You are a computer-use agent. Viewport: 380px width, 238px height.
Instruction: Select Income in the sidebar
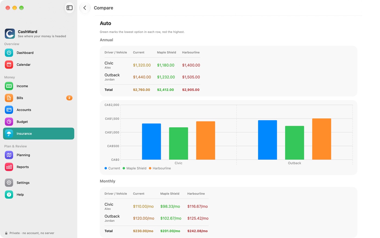[39, 86]
